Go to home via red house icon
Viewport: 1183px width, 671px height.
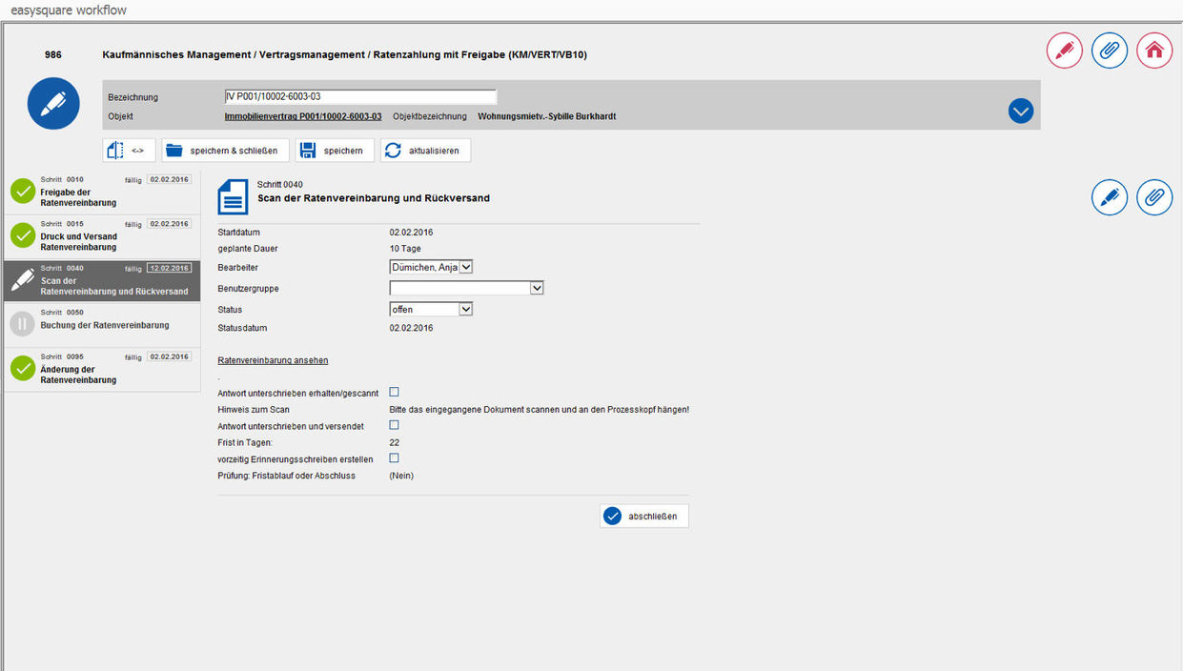1153,51
